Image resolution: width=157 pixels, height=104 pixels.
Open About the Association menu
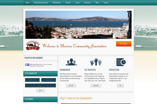(x=41, y=3)
